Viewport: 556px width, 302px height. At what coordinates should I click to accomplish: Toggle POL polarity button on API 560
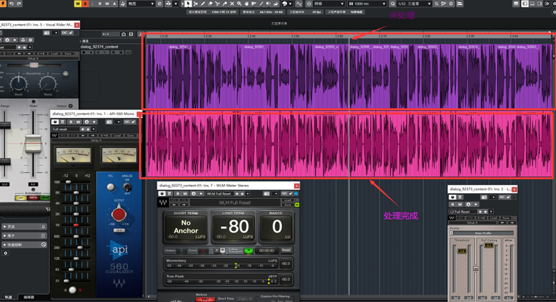(111, 187)
